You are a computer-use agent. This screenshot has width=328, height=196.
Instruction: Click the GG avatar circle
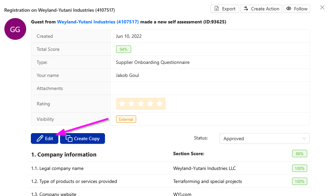[15, 29]
